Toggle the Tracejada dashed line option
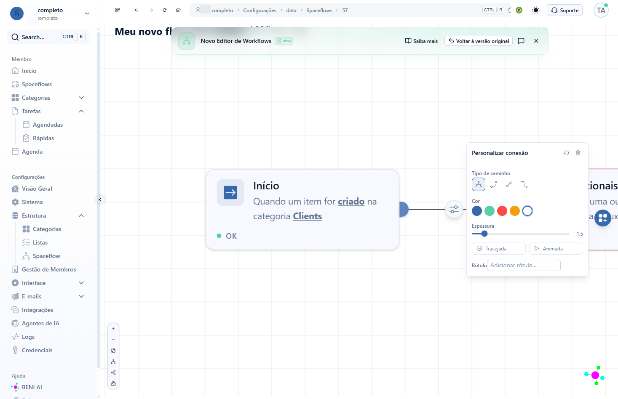 click(x=499, y=248)
